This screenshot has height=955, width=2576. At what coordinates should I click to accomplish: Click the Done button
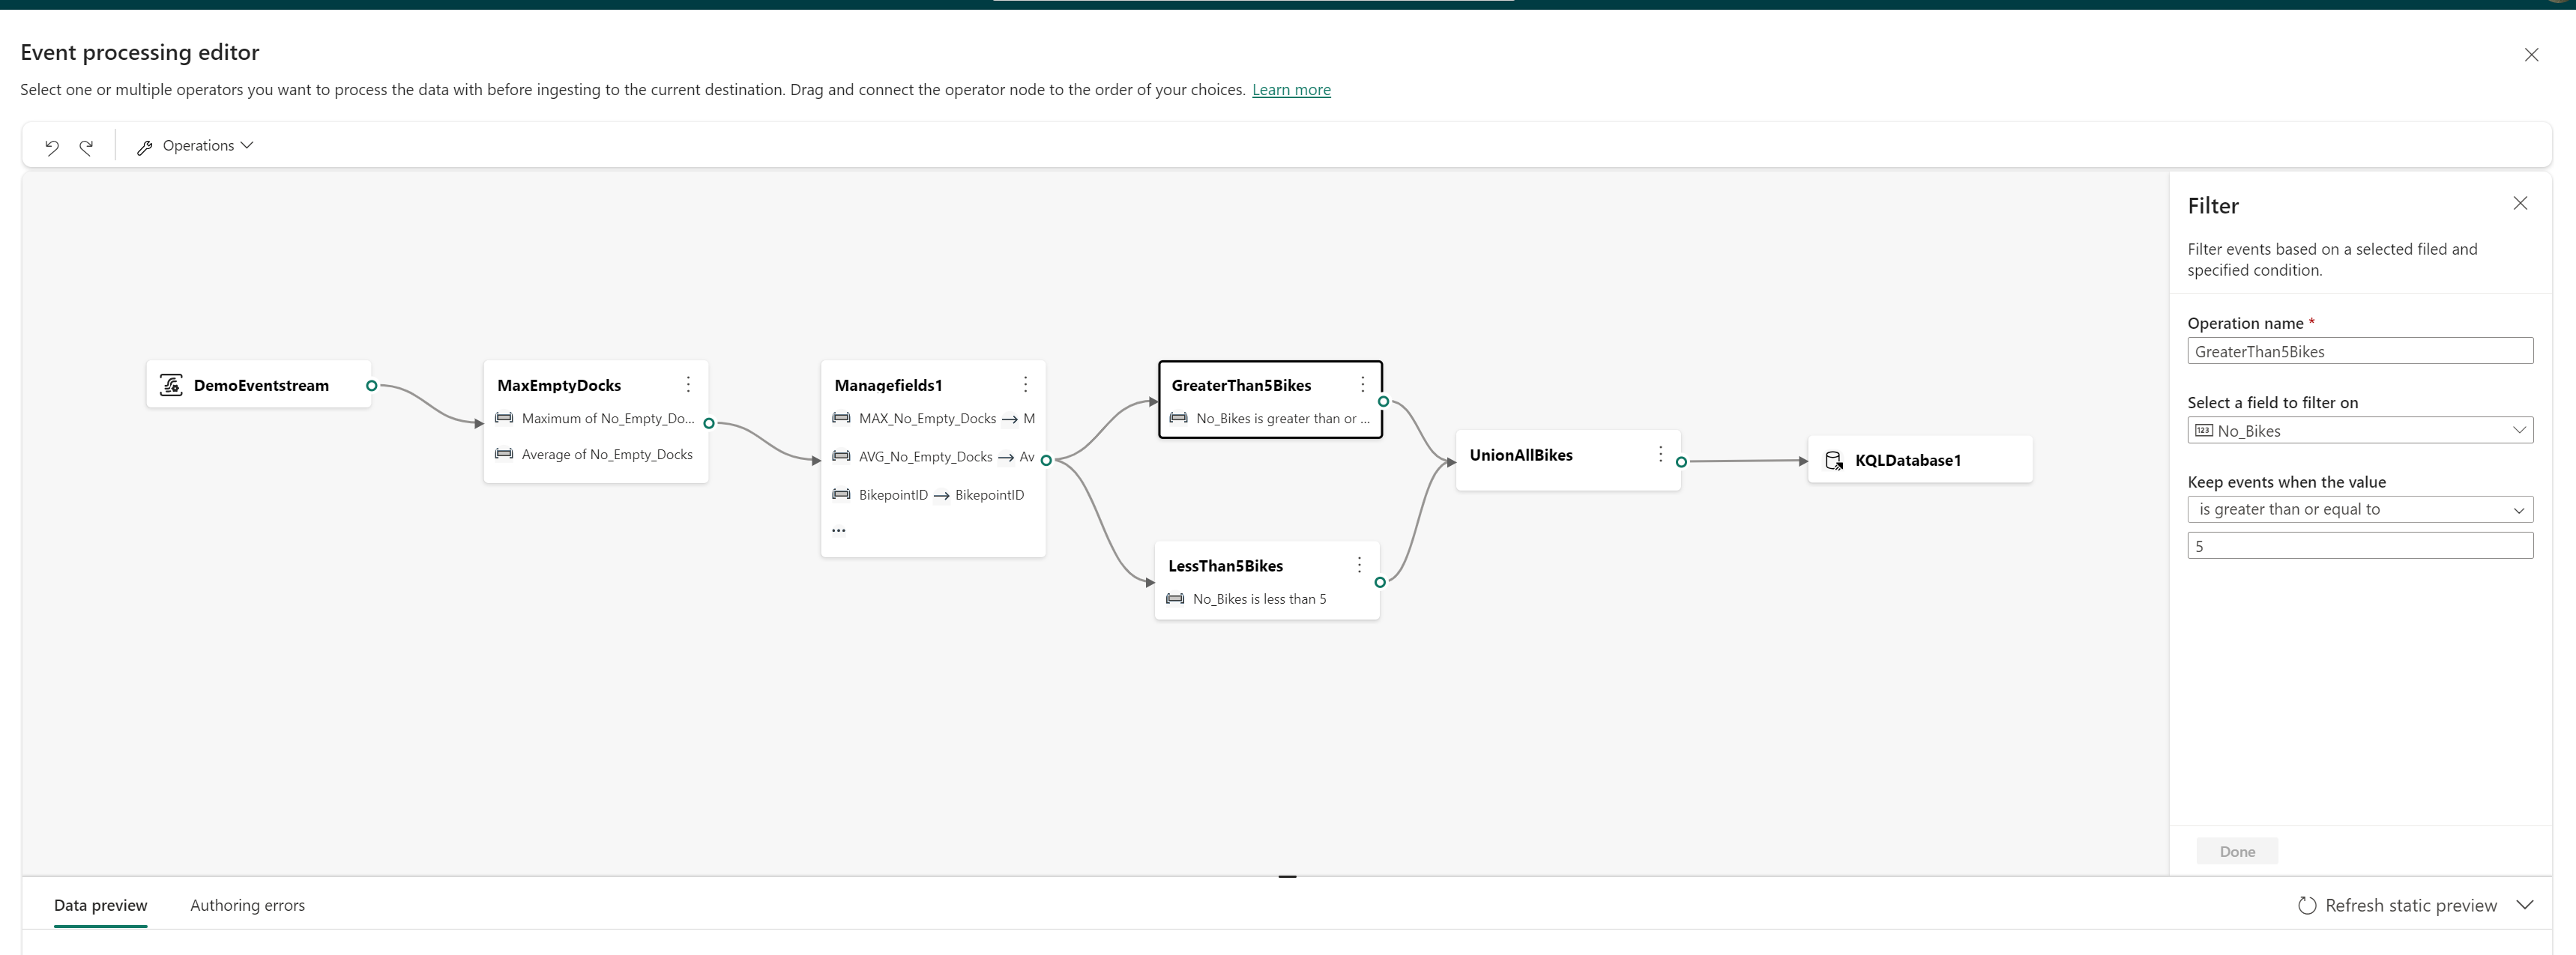2237,852
